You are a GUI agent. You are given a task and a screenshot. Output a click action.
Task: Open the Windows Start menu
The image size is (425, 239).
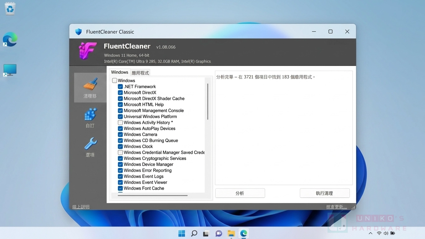coord(182,233)
